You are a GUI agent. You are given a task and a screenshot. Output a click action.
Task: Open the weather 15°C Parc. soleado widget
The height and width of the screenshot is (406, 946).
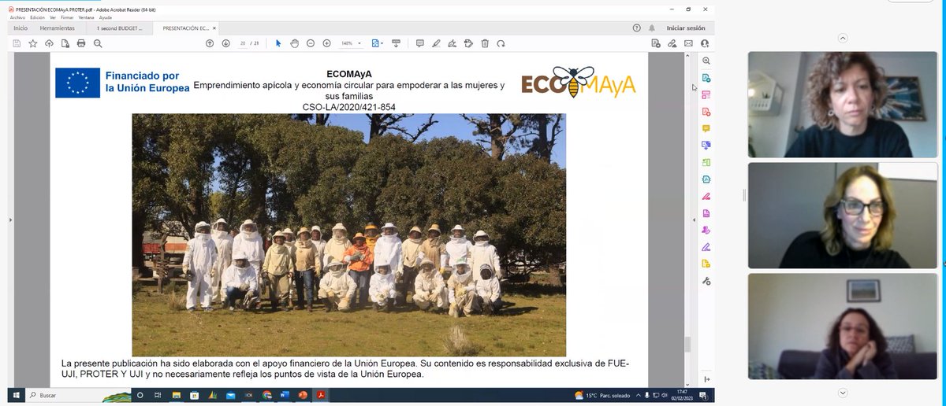(x=602, y=395)
